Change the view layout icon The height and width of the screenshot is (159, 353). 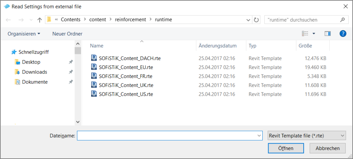click(x=305, y=34)
